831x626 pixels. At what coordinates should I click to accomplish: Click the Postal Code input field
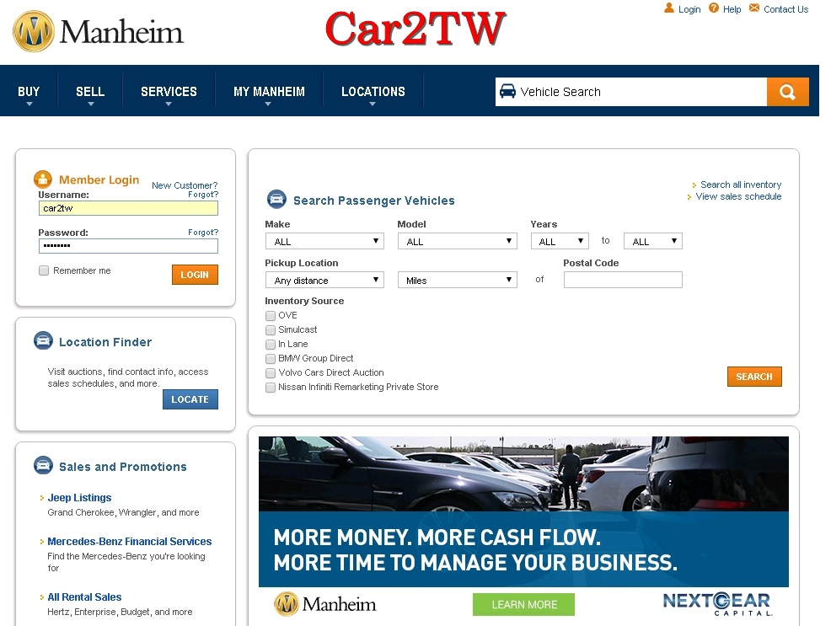(622, 281)
